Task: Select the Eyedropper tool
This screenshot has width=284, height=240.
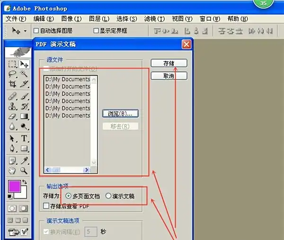Action: [x=24, y=161]
